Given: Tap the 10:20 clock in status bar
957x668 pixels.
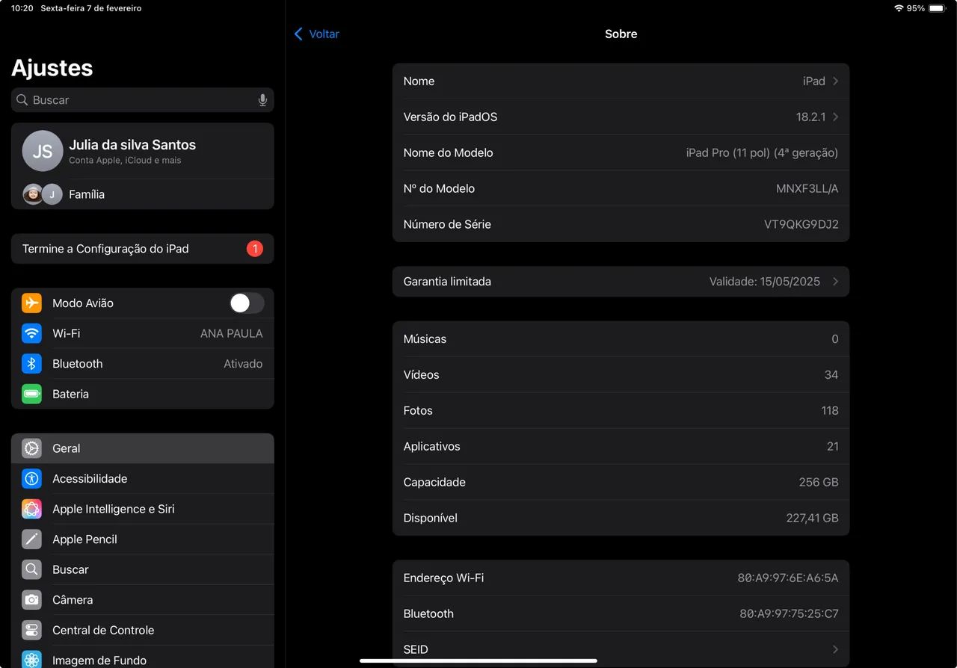Looking at the screenshot, I should [x=22, y=8].
